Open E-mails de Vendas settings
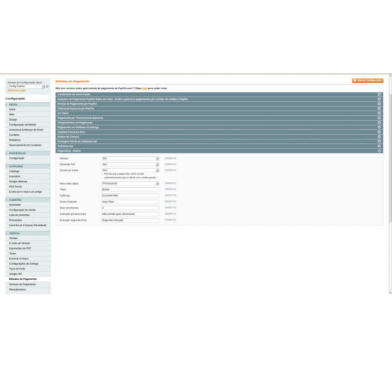Screen dimensions: 392x368 pyautogui.click(x=19, y=243)
